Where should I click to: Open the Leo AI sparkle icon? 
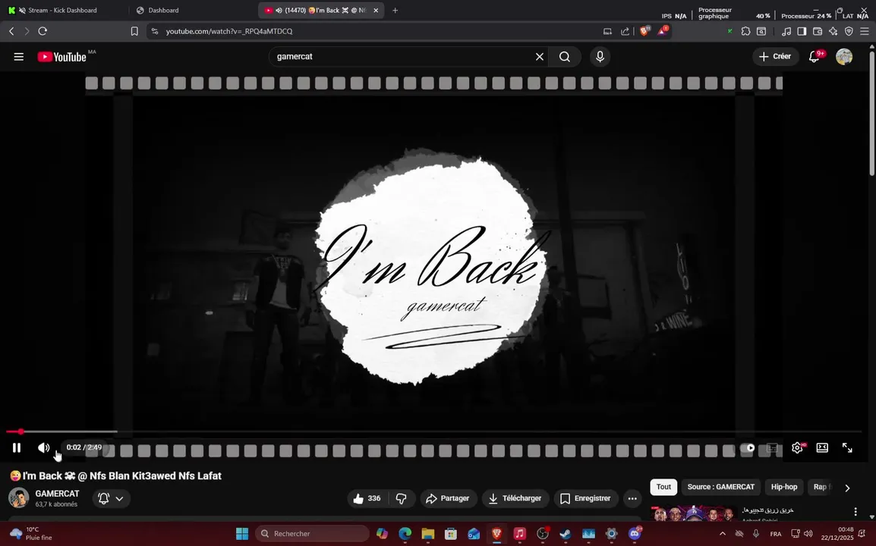coord(833,31)
